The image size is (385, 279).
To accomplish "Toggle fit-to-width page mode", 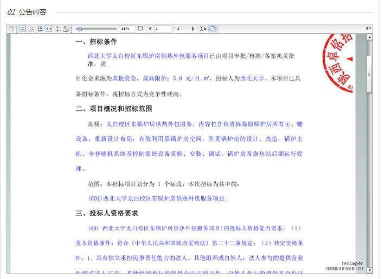I will click(x=49, y=29).
